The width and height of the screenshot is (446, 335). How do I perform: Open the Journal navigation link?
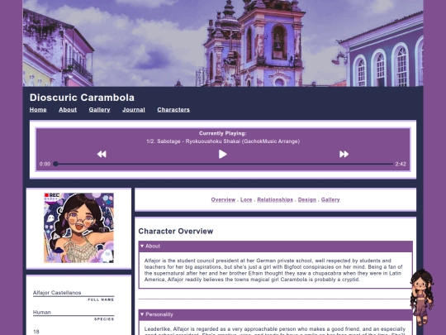pos(134,110)
